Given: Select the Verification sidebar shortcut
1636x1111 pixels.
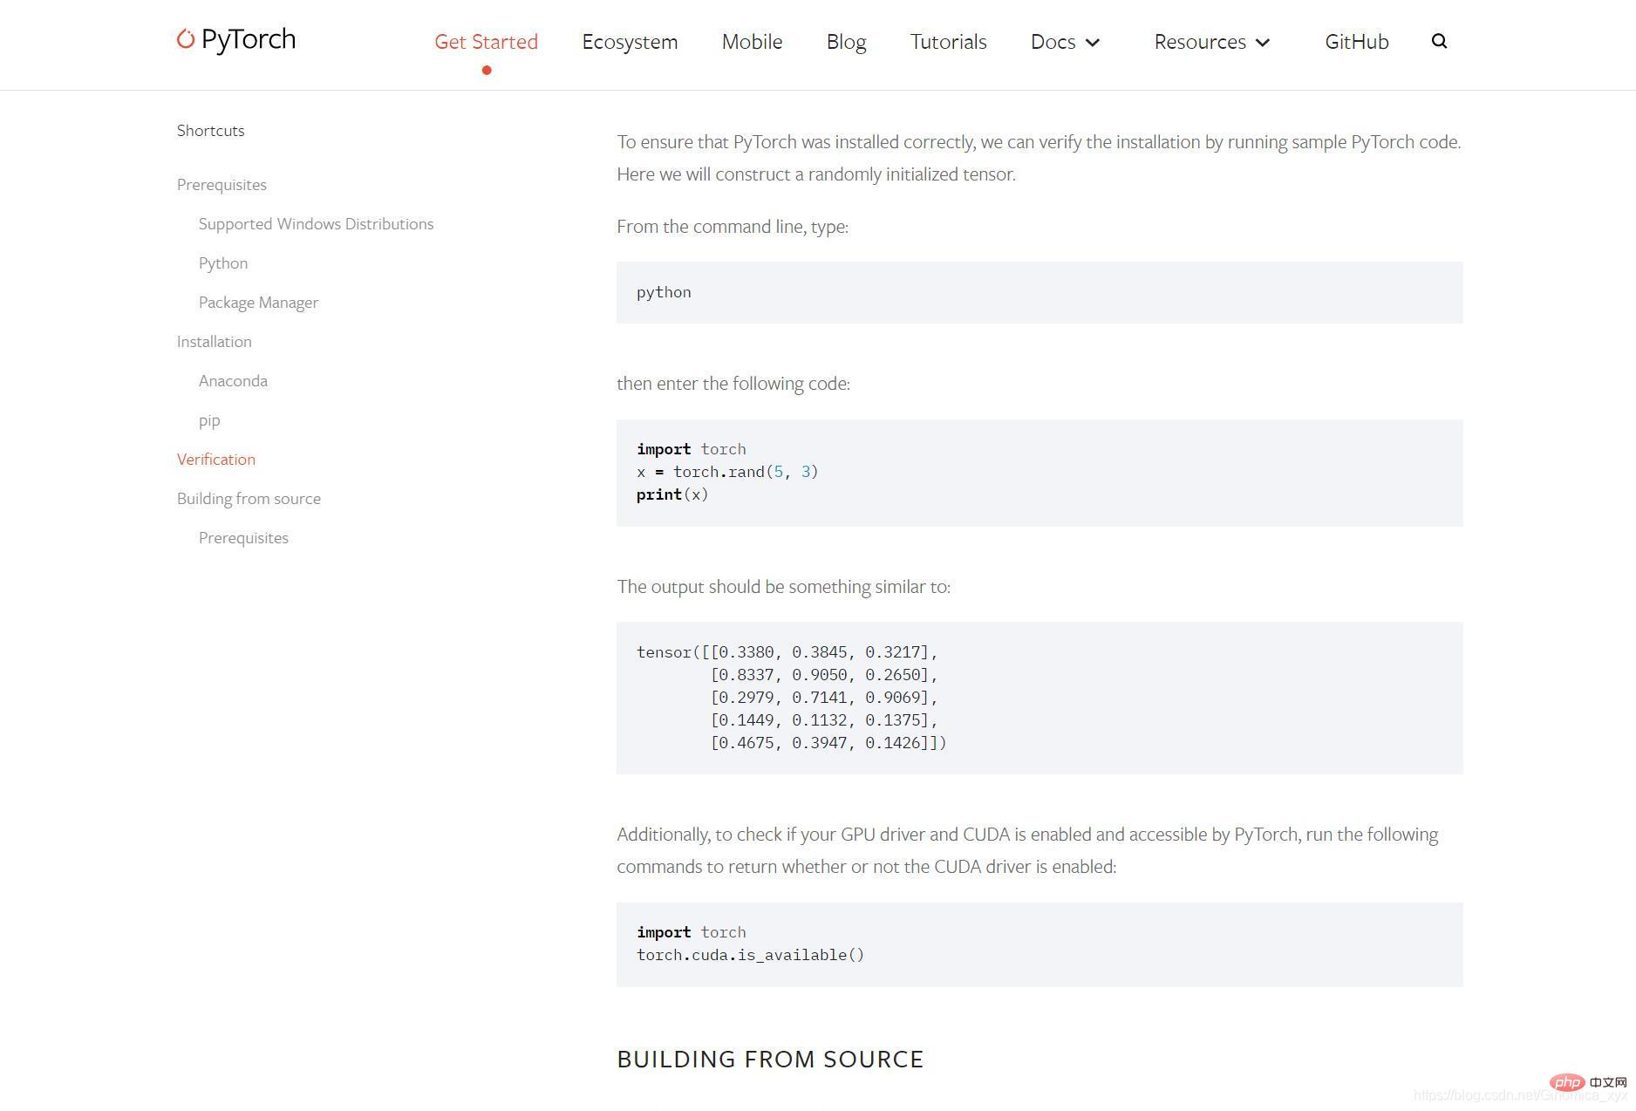Looking at the screenshot, I should [216, 460].
